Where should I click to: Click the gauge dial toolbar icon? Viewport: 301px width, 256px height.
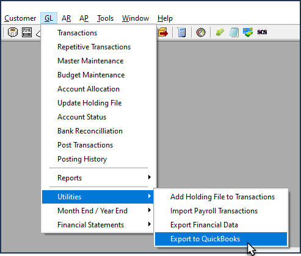(x=201, y=32)
